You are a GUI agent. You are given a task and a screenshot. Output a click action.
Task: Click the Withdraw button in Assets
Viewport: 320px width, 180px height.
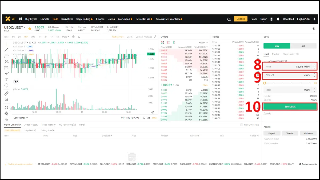click(308, 133)
